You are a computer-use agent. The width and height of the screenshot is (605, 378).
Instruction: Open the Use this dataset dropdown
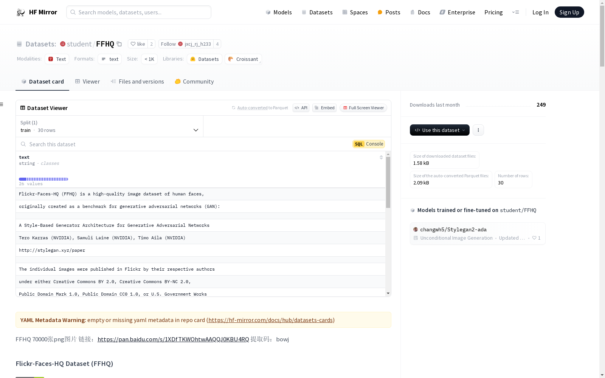pos(440,130)
